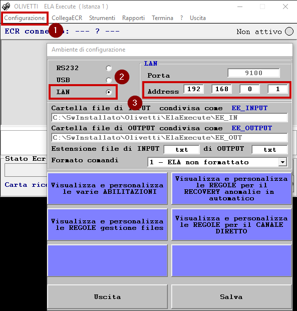The height and width of the screenshot is (311, 297).
Task: Close the ELA Execute window
Action: pyautogui.click(x=285, y=7)
